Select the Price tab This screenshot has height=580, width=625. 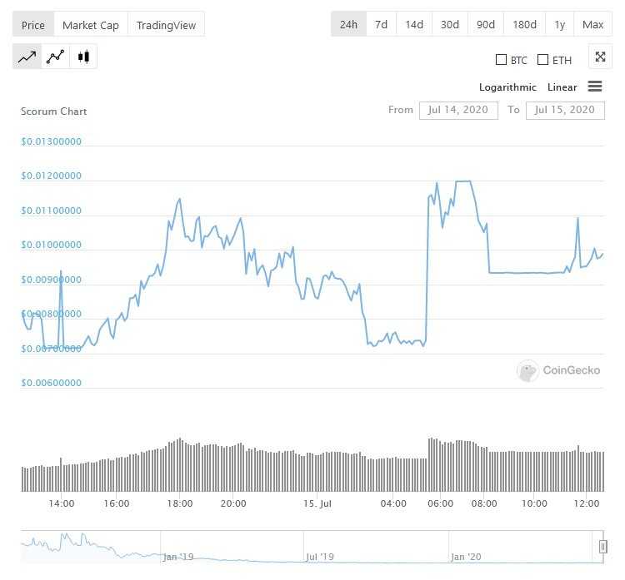tap(33, 25)
